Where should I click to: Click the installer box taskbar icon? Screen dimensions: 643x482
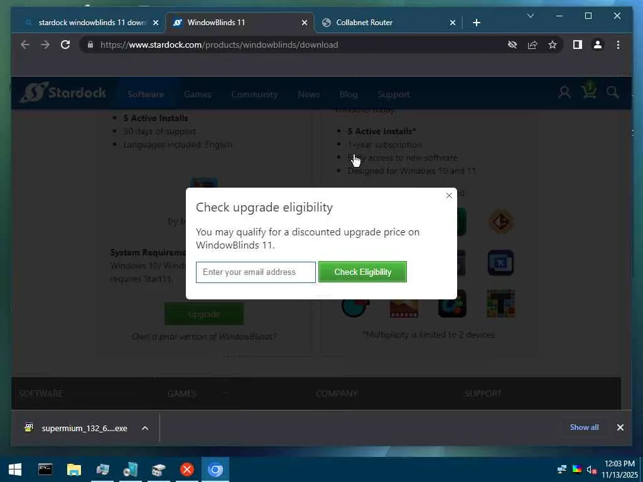(159, 469)
